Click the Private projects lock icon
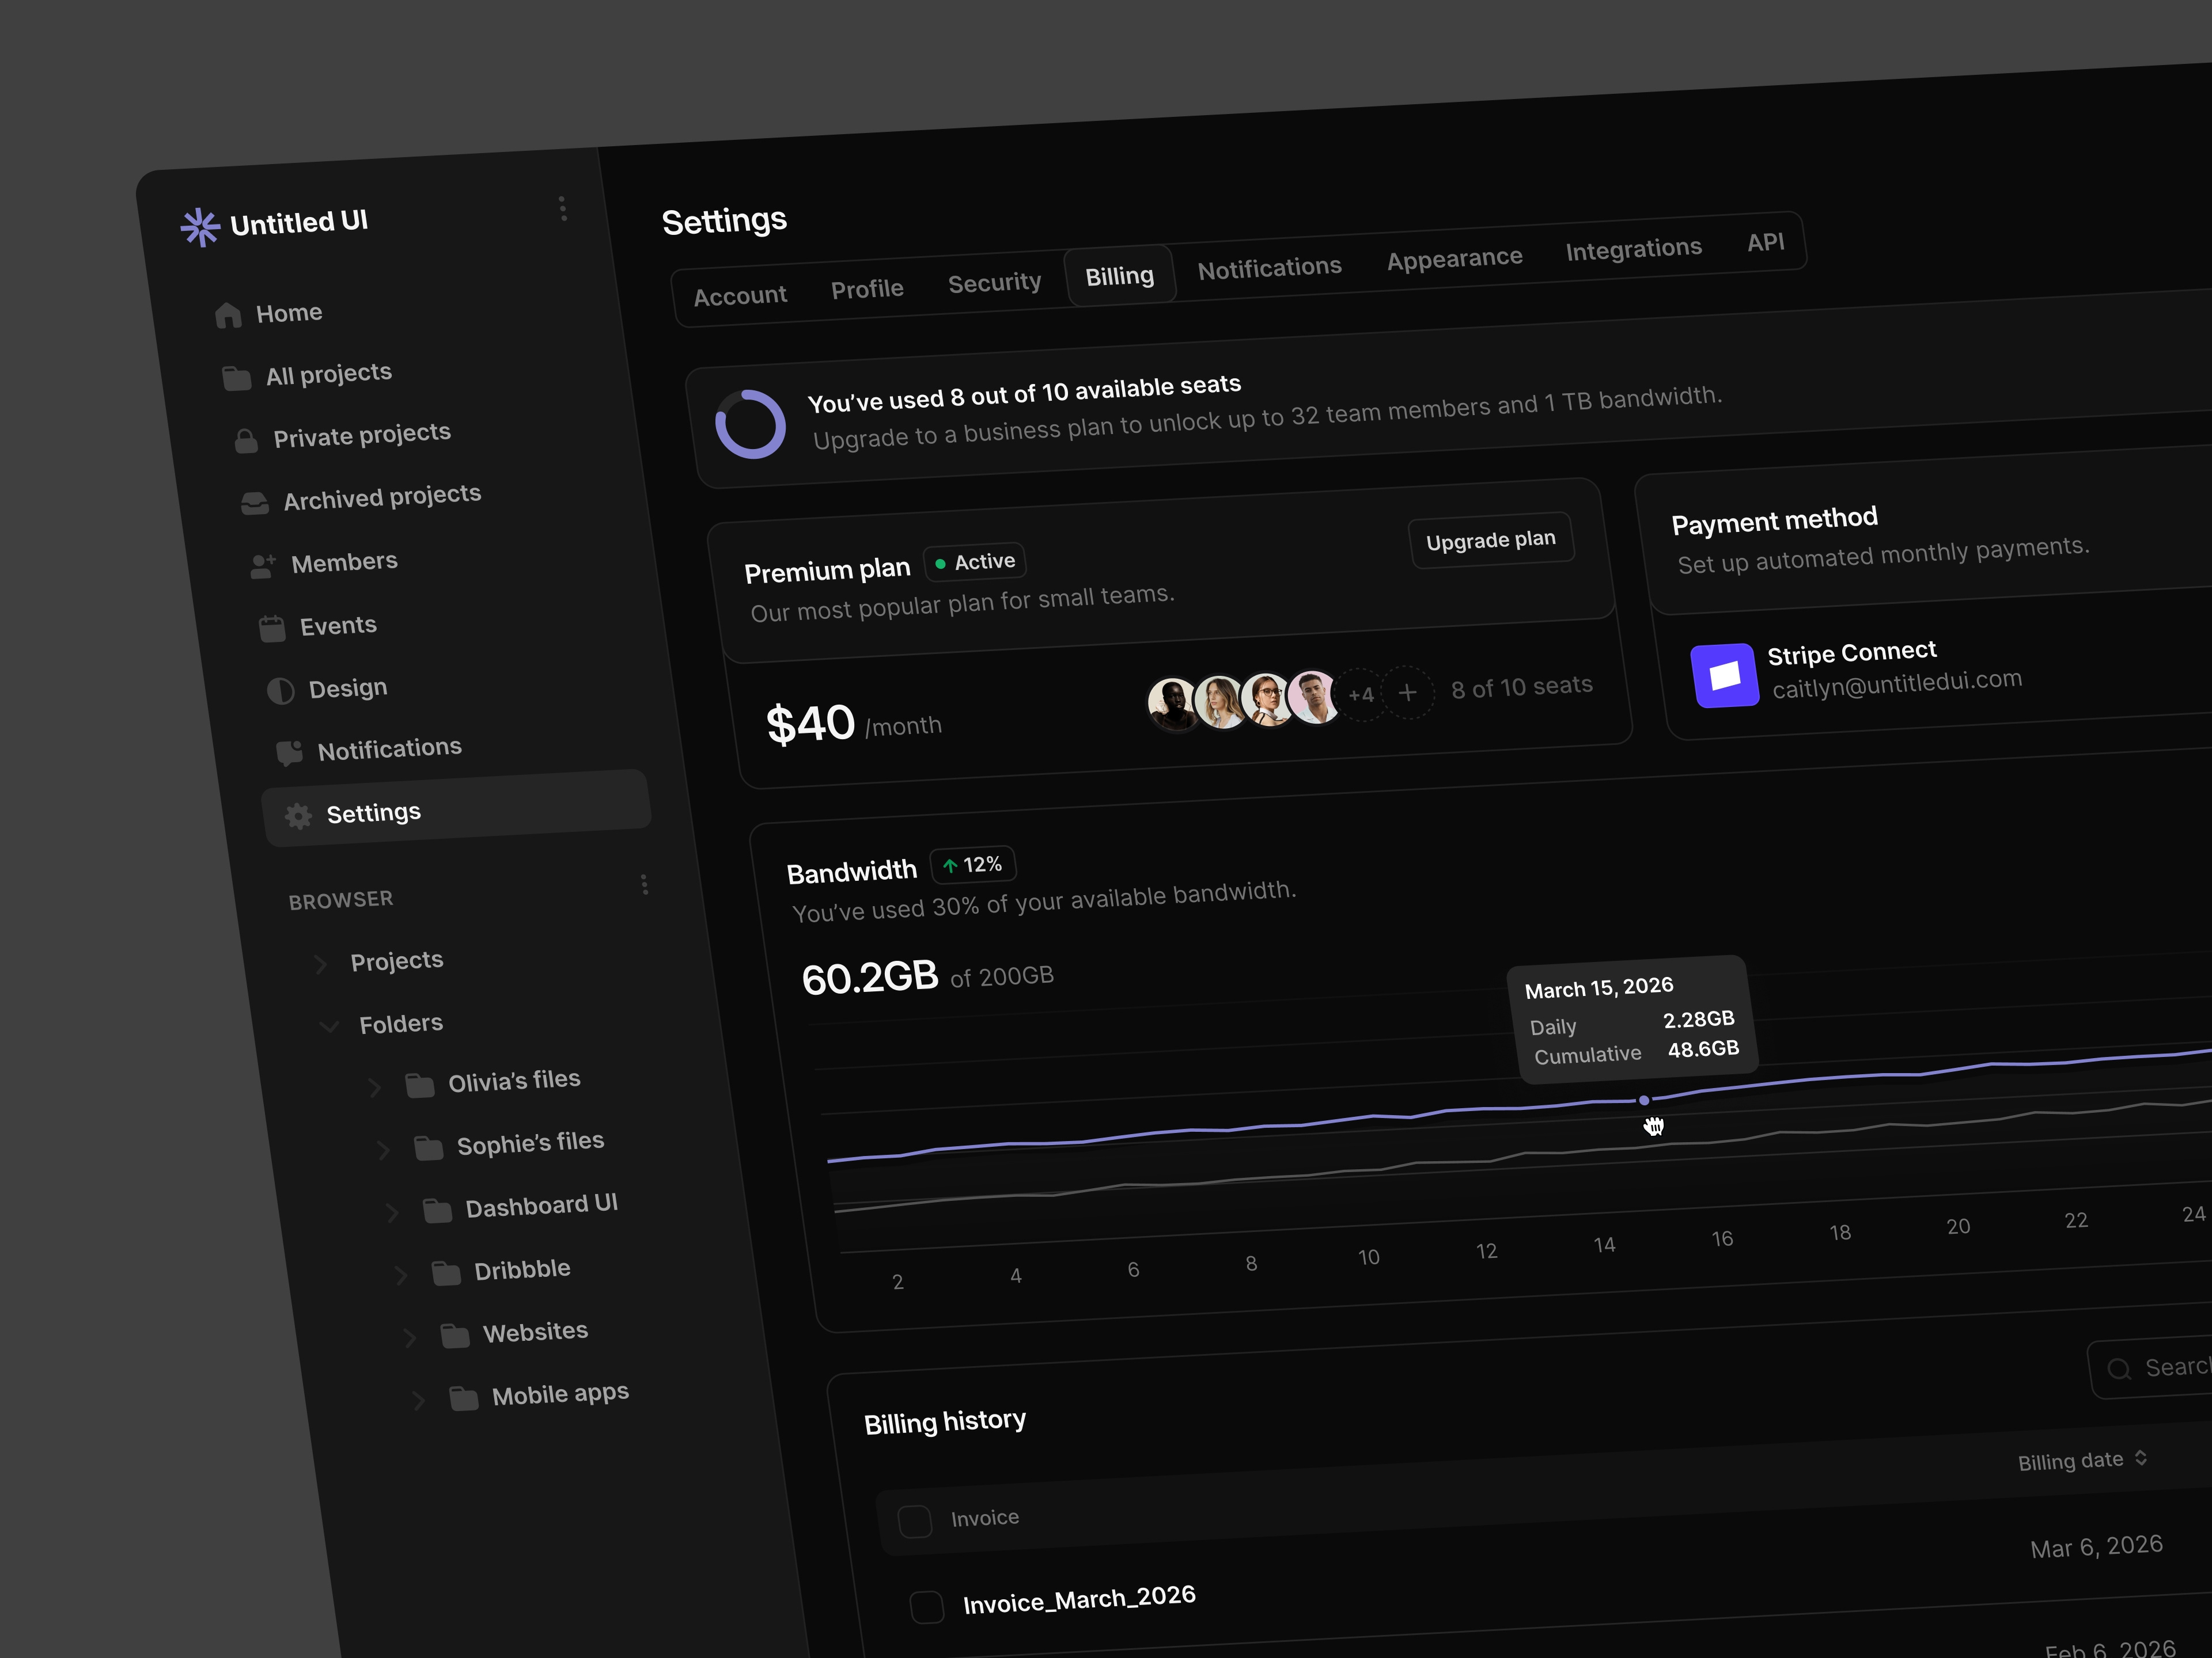2212x1658 pixels. click(245, 441)
